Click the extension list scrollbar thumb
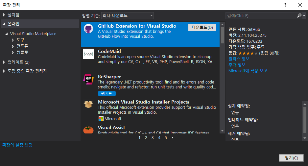This screenshot has width=308, height=166. [222, 35]
